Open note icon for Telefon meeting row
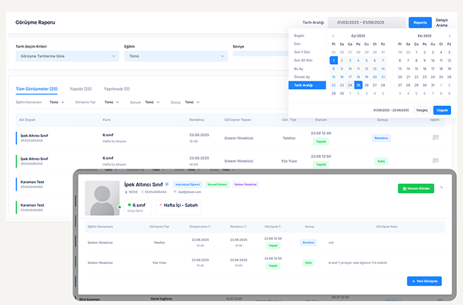 (x=435, y=138)
